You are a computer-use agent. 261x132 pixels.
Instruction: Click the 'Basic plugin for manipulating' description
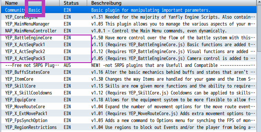(x=150, y=10)
